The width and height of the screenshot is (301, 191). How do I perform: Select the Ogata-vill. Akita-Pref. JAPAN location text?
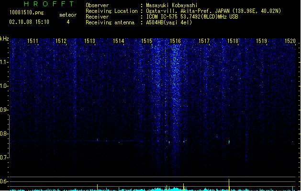tap(213, 11)
